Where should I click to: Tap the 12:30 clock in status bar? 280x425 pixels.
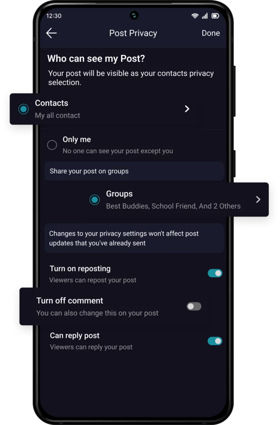tap(54, 16)
